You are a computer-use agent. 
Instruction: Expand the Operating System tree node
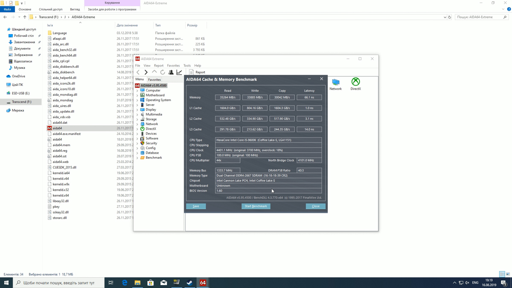pyautogui.click(x=137, y=100)
